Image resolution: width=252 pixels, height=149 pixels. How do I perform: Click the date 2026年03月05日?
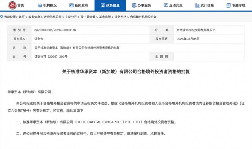coord(188,39)
